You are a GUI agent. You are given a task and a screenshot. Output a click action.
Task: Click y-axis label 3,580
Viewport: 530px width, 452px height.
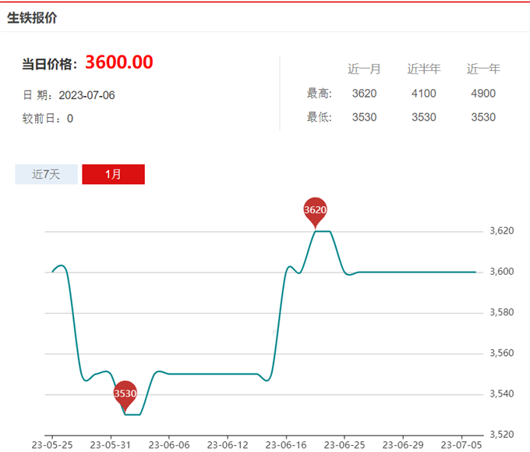501,312
